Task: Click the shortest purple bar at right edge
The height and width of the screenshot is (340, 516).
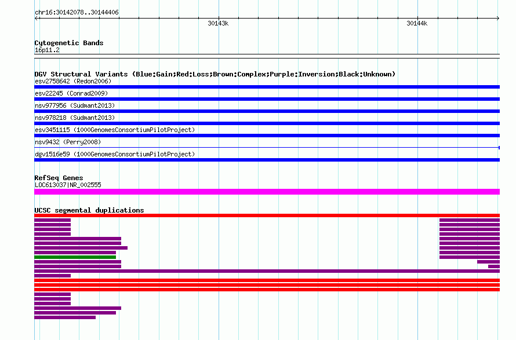Action: [493, 266]
